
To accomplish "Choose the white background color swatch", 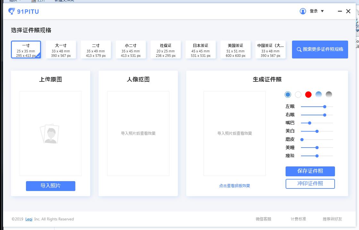I will click(298, 95).
